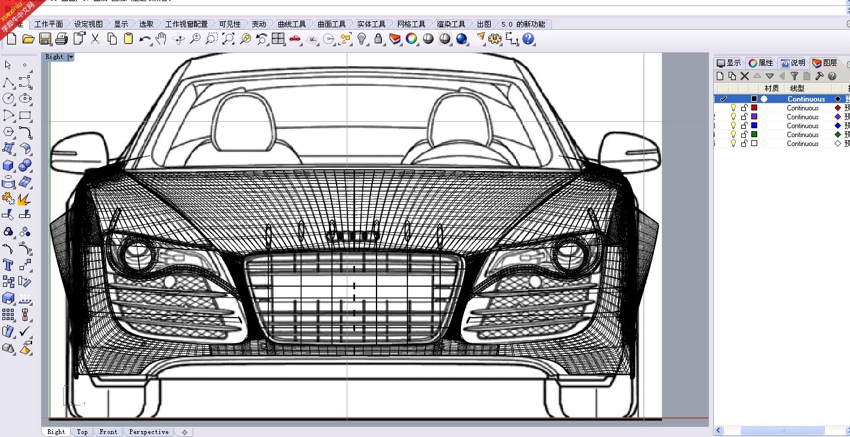Click the 材质 column header
The width and height of the screenshot is (850, 437).
point(771,88)
